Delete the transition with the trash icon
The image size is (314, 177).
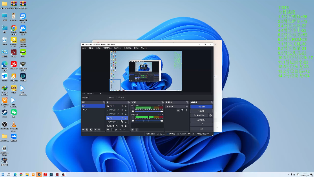tap(182, 111)
